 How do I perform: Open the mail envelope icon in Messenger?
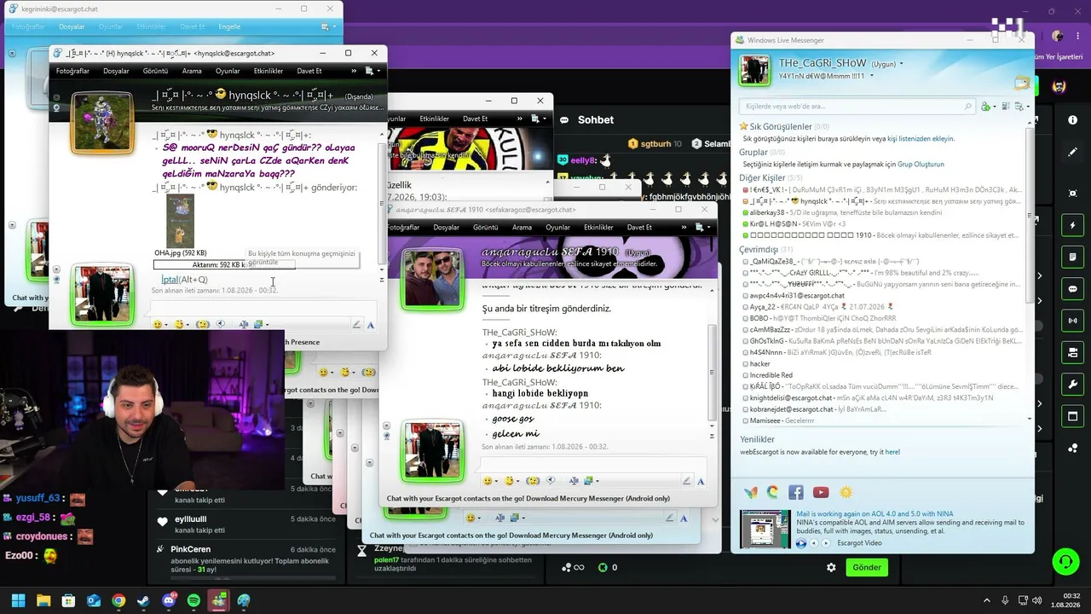tap(1020, 83)
